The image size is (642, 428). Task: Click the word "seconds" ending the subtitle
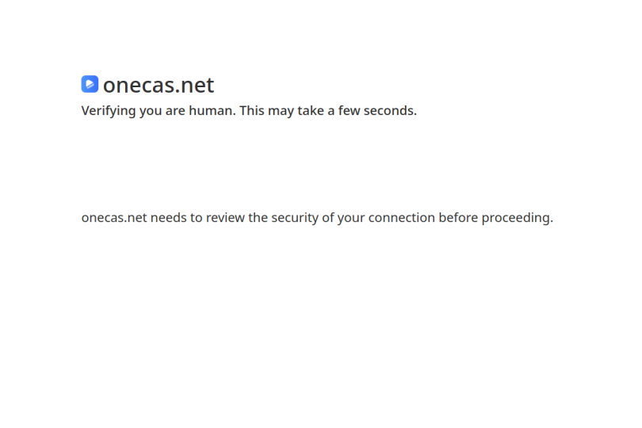coord(388,111)
